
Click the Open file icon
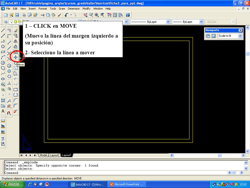11,15
